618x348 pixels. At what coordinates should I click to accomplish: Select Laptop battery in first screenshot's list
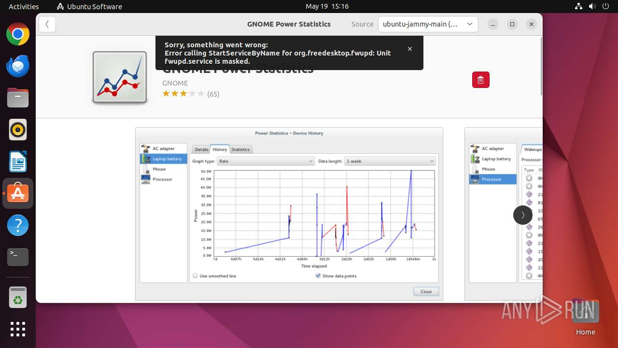pos(164,159)
